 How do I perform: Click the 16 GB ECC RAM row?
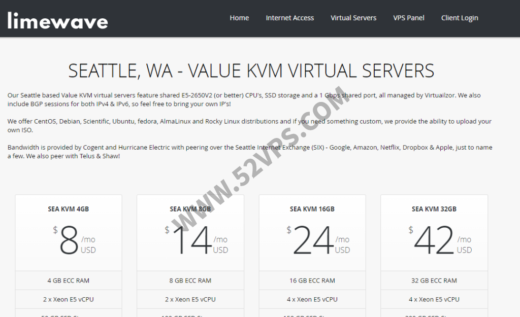point(312,280)
